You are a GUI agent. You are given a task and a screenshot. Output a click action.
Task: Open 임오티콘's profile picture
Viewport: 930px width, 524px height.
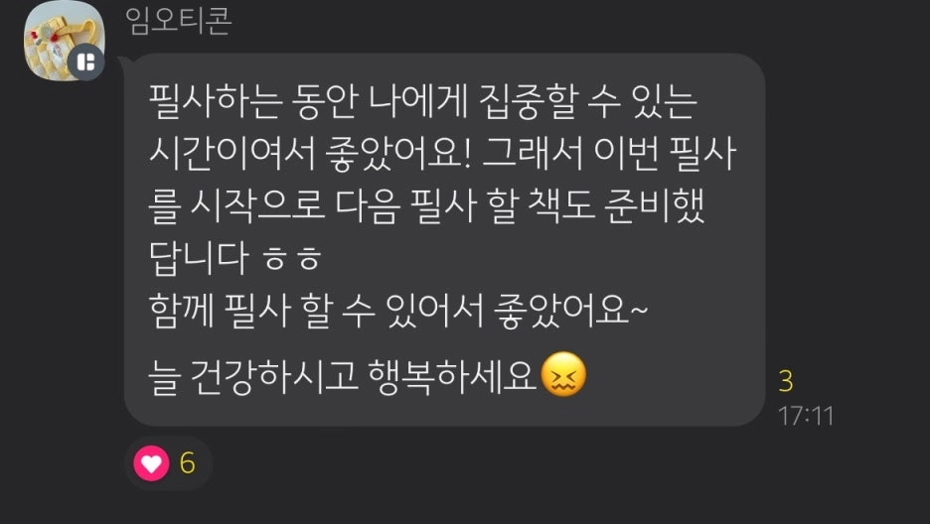pyautogui.click(x=64, y=42)
